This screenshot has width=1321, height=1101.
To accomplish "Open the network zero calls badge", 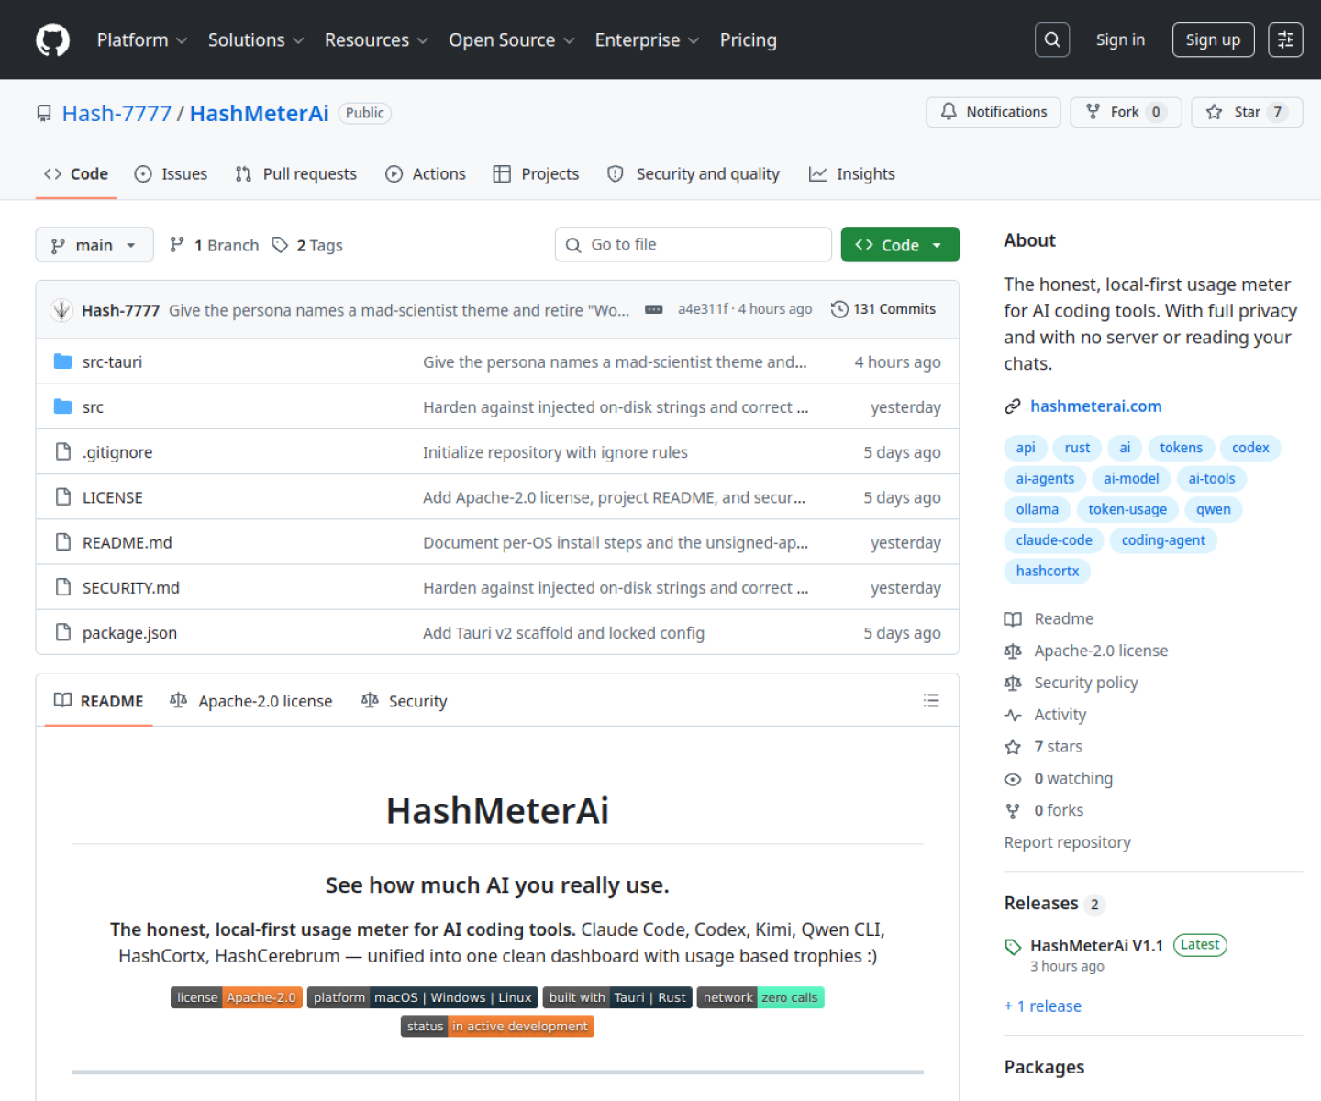I will pos(760,997).
